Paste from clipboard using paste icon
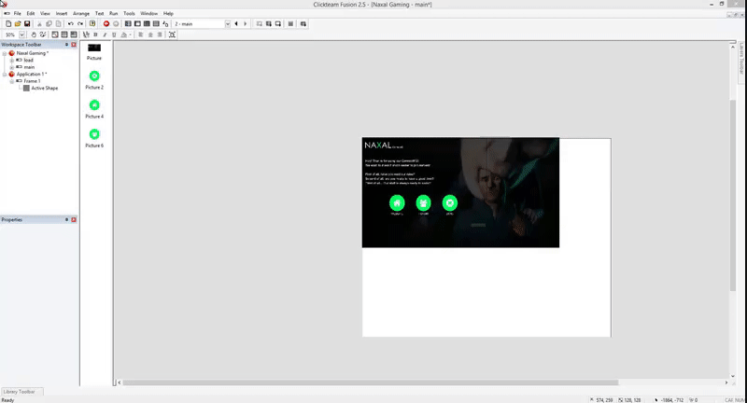Viewport: 747px width, 403px height. (58, 24)
